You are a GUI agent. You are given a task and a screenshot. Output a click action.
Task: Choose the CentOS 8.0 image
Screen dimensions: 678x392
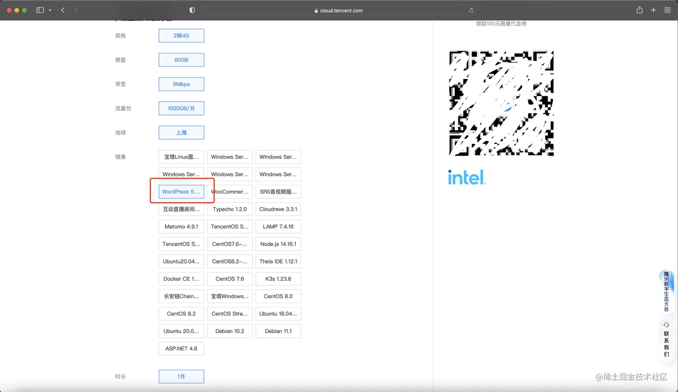(278, 296)
